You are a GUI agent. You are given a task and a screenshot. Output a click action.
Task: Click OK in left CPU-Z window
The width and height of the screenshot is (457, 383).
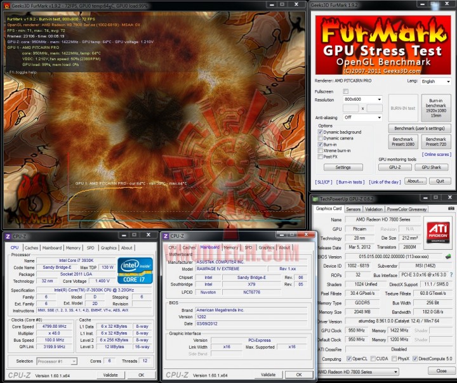click(141, 375)
